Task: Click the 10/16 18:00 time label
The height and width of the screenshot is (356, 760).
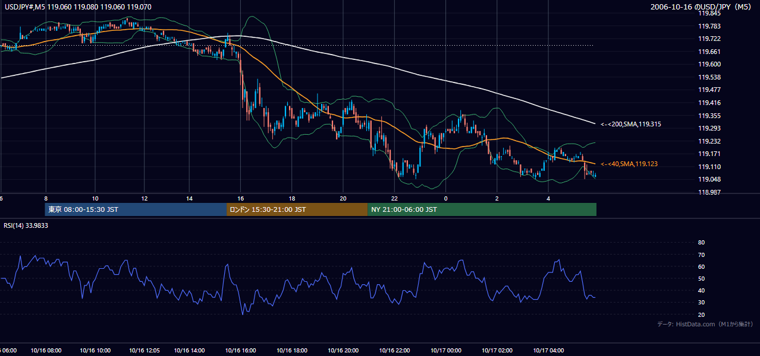Action: 292,351
